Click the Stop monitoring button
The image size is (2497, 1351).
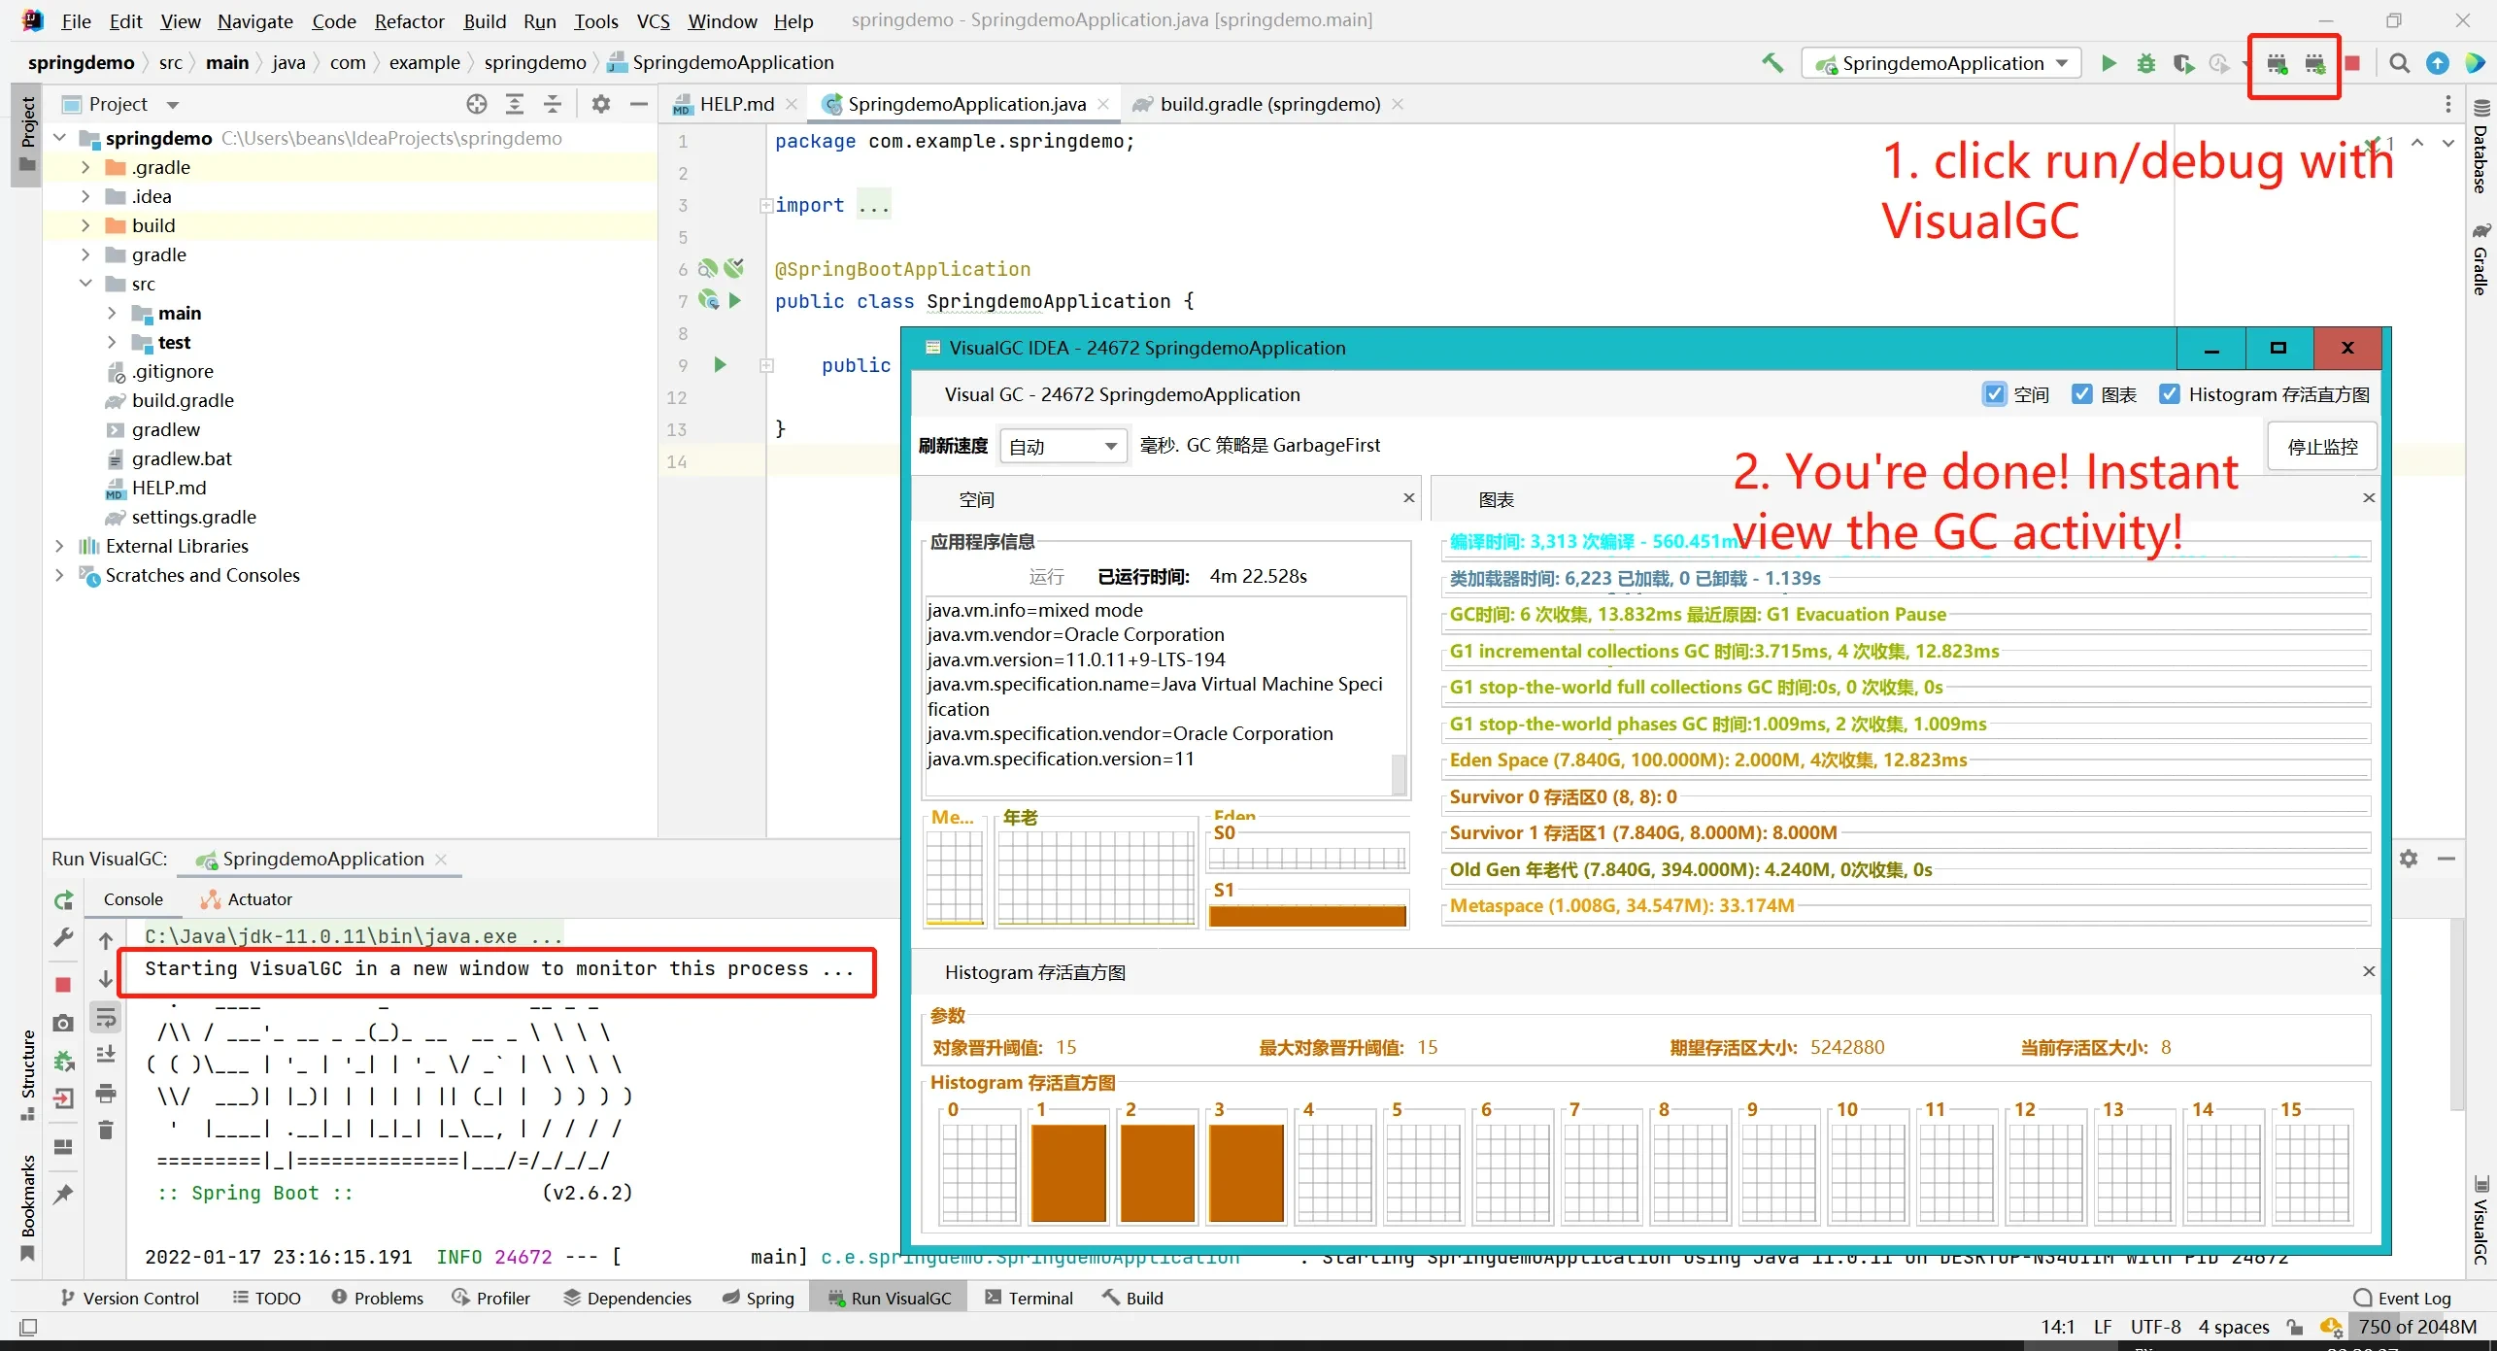coord(2322,444)
